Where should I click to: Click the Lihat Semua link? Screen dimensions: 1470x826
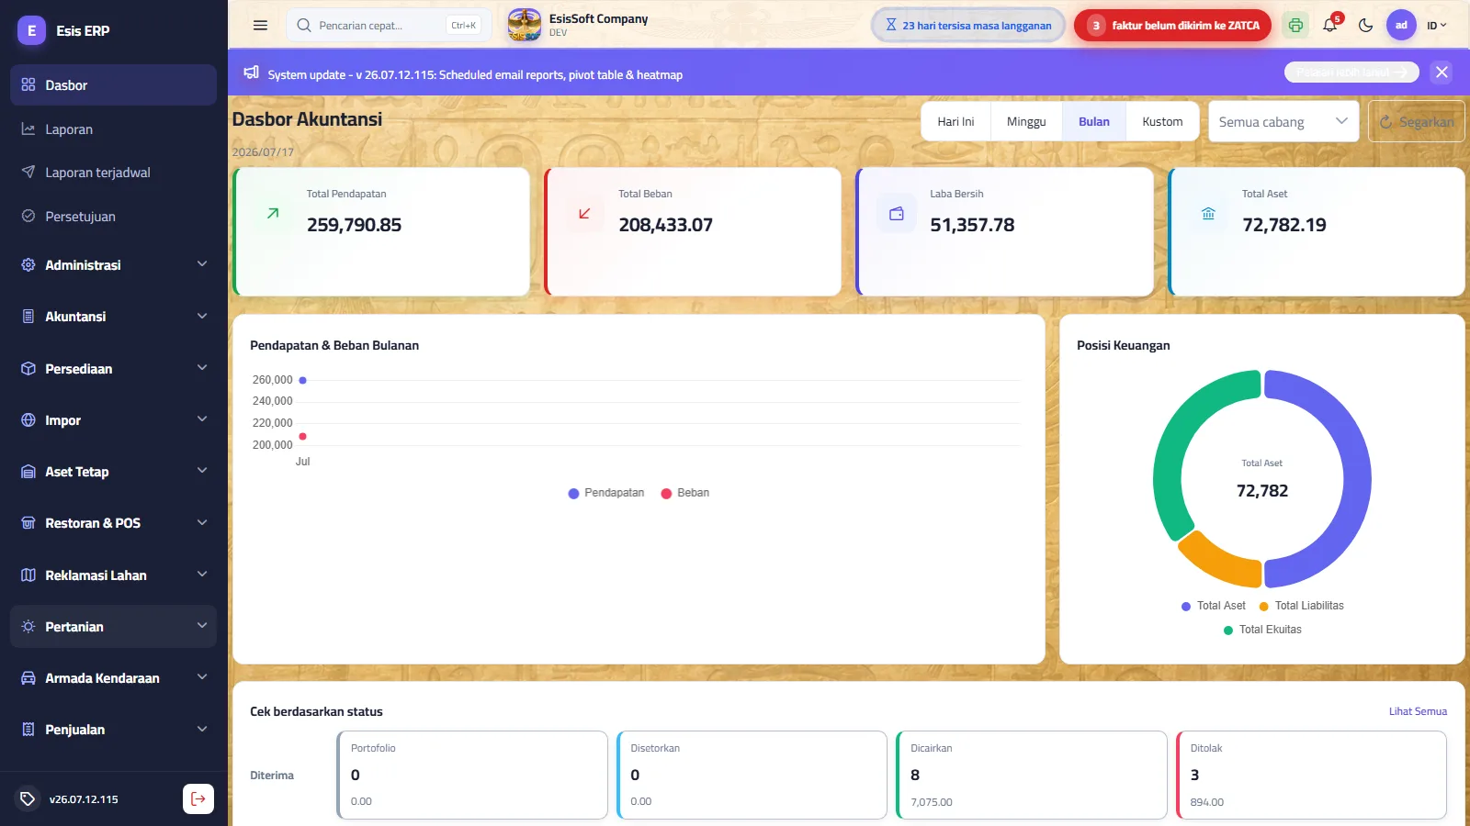click(1418, 711)
